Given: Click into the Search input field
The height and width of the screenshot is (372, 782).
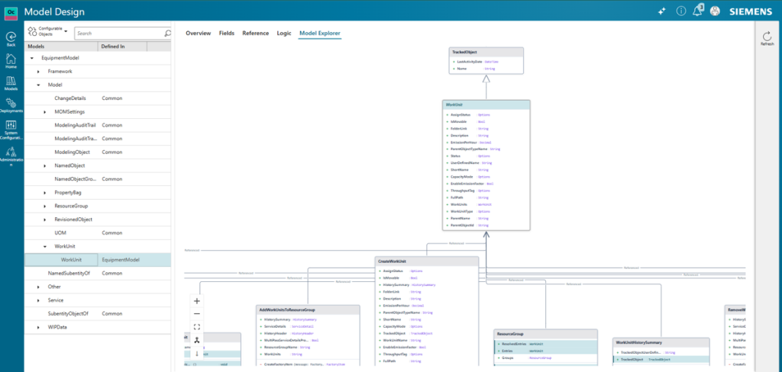Looking at the screenshot, I should (x=118, y=34).
